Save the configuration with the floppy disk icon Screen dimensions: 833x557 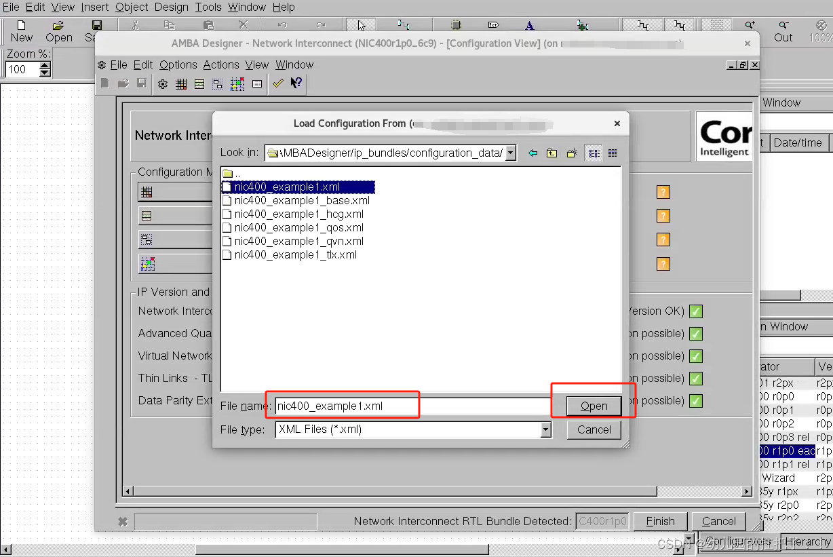tap(141, 83)
